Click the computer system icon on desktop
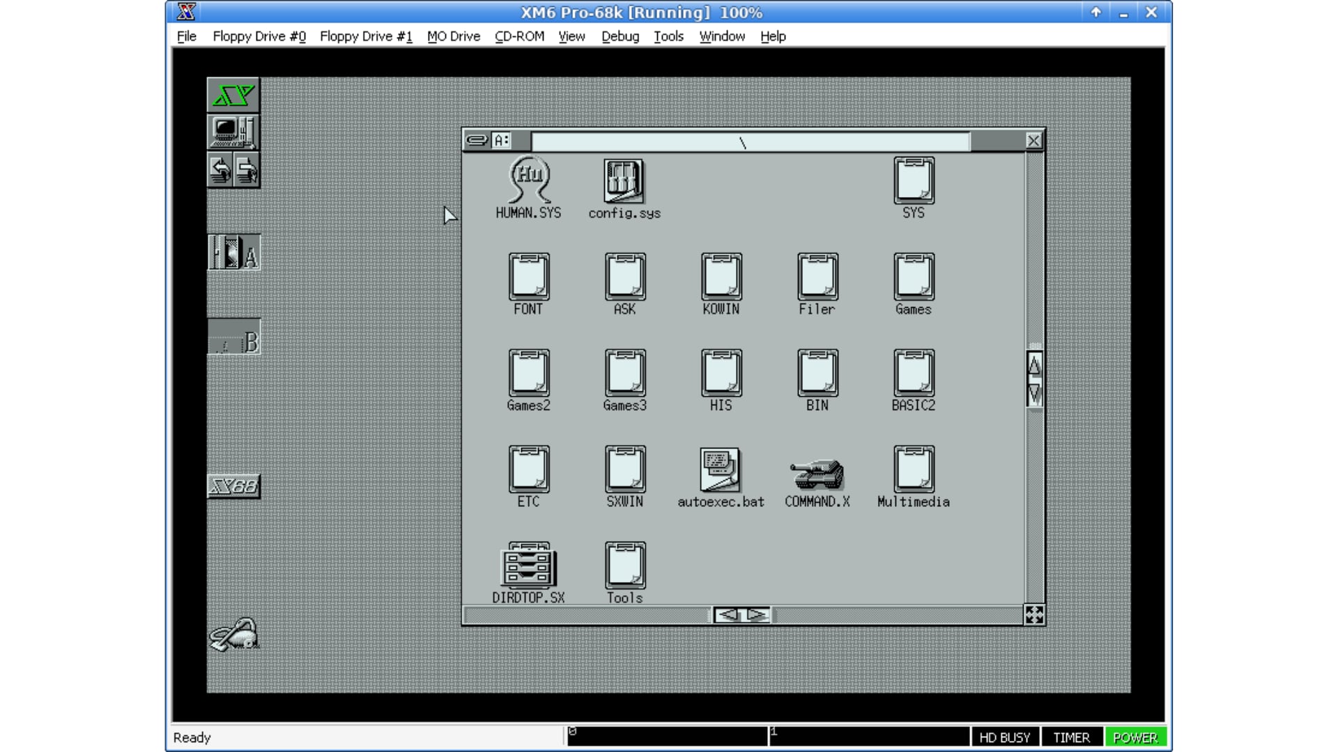This screenshot has width=1338, height=752. 233,132
